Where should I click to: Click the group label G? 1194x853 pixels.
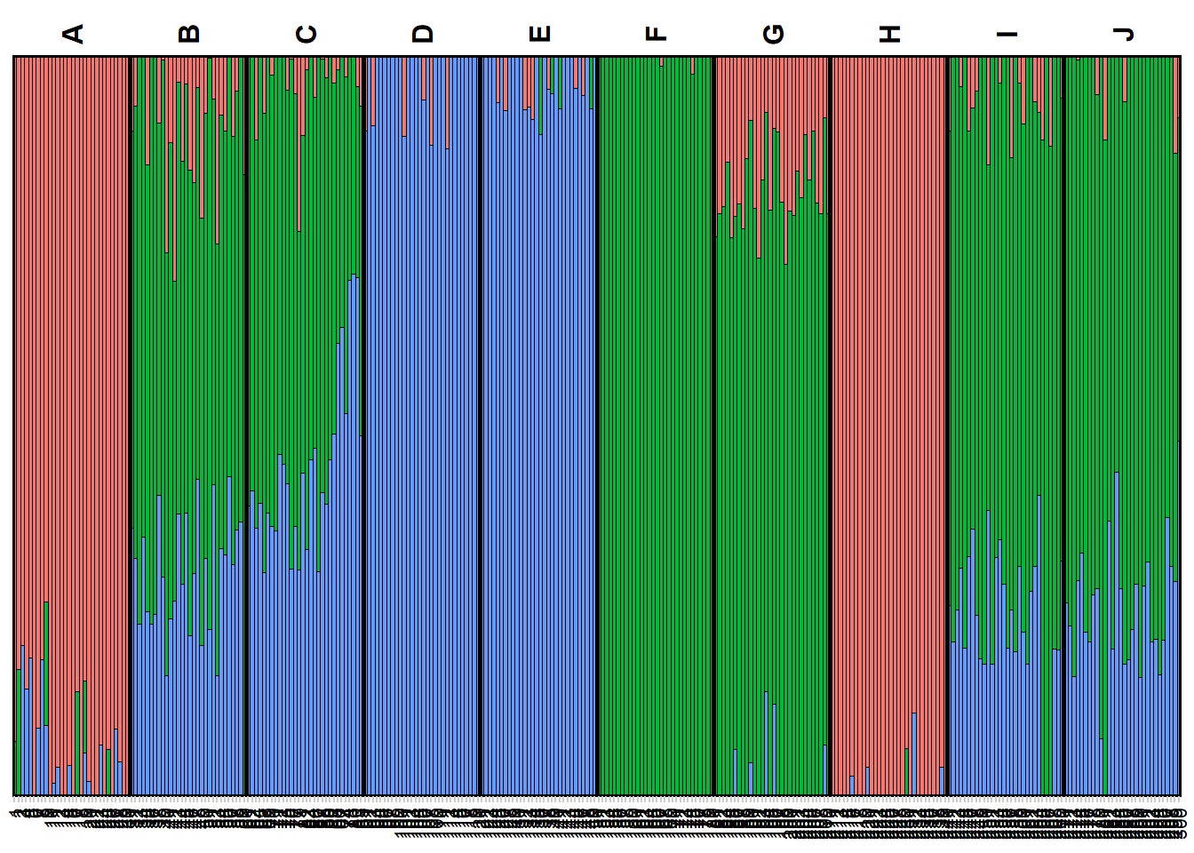pyautogui.click(x=773, y=34)
